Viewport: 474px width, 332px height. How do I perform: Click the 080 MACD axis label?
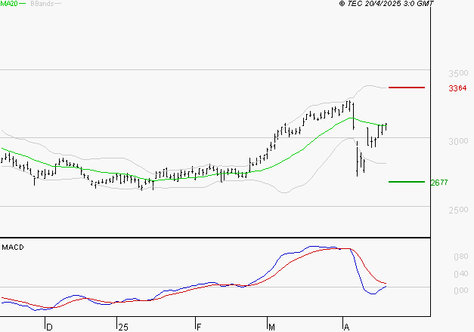point(461,257)
